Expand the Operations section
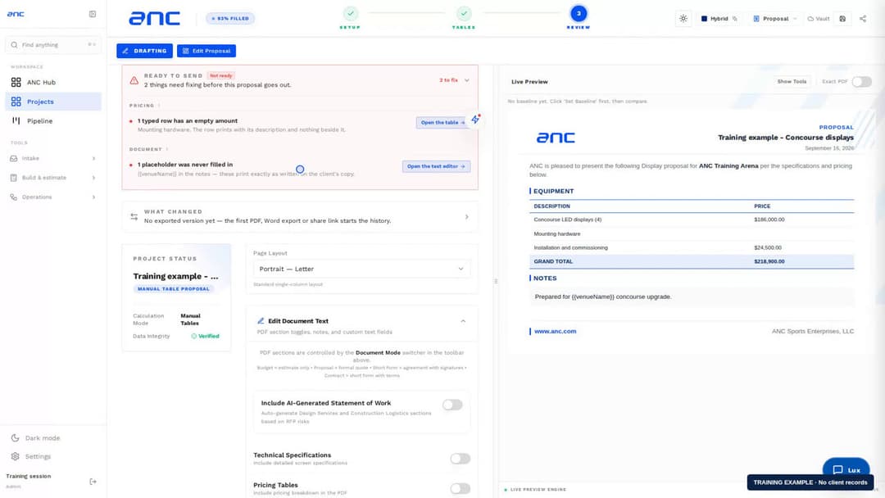 coord(53,197)
